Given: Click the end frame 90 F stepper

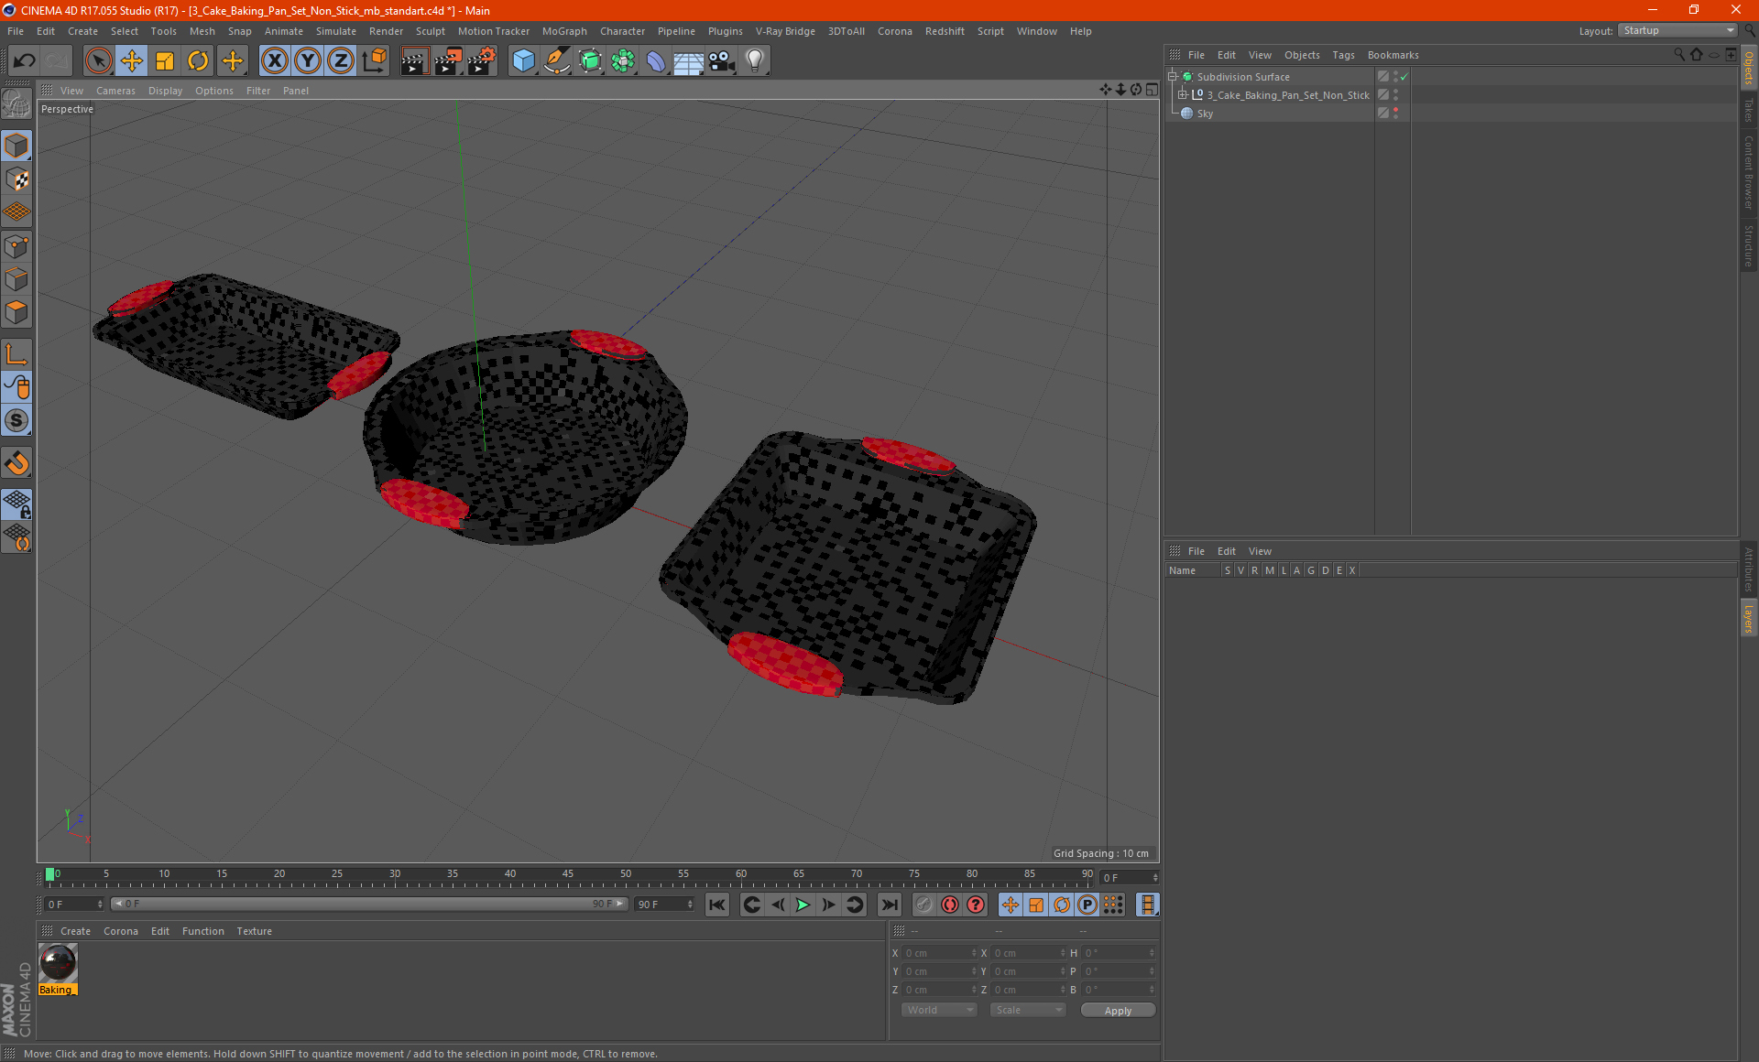Looking at the screenshot, I should click(x=689, y=905).
